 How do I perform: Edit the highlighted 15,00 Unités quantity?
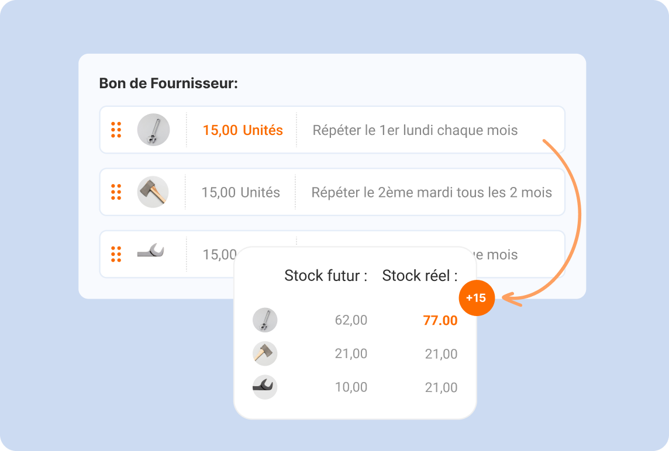click(243, 130)
